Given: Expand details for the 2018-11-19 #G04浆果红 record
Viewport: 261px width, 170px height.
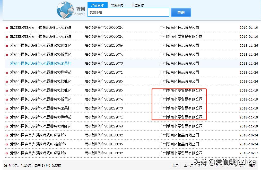Looking at the screenshot, I should (6, 108).
